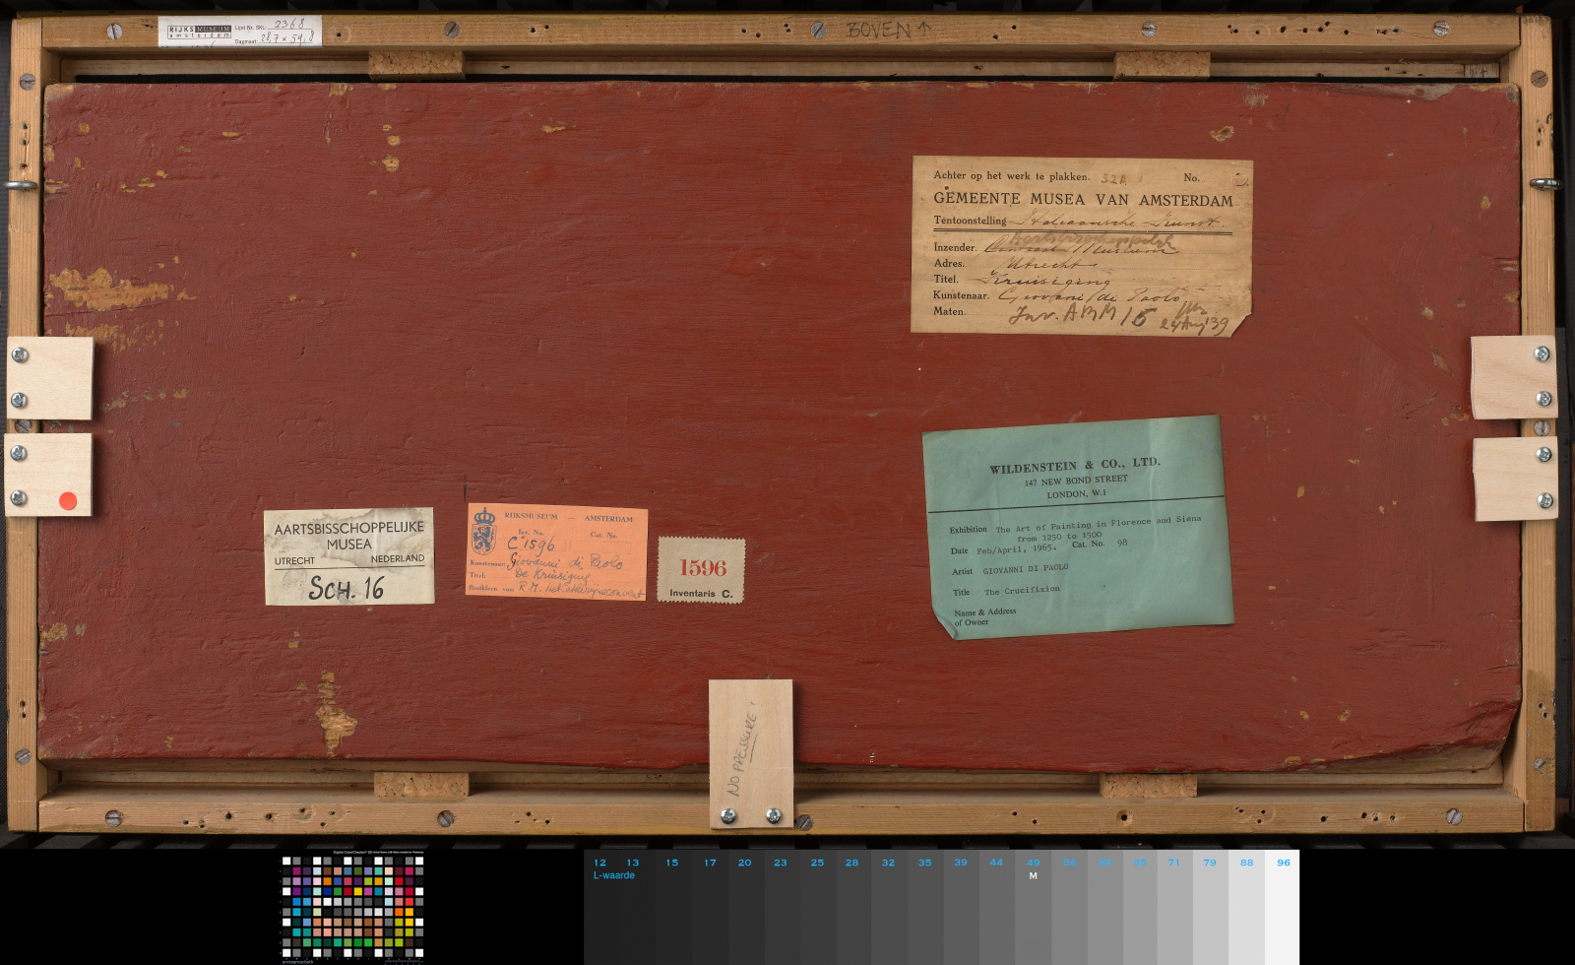Click 'Sch. 16' handwritten on Utrecht label
Screen dimensions: 1575x965
tap(346, 588)
